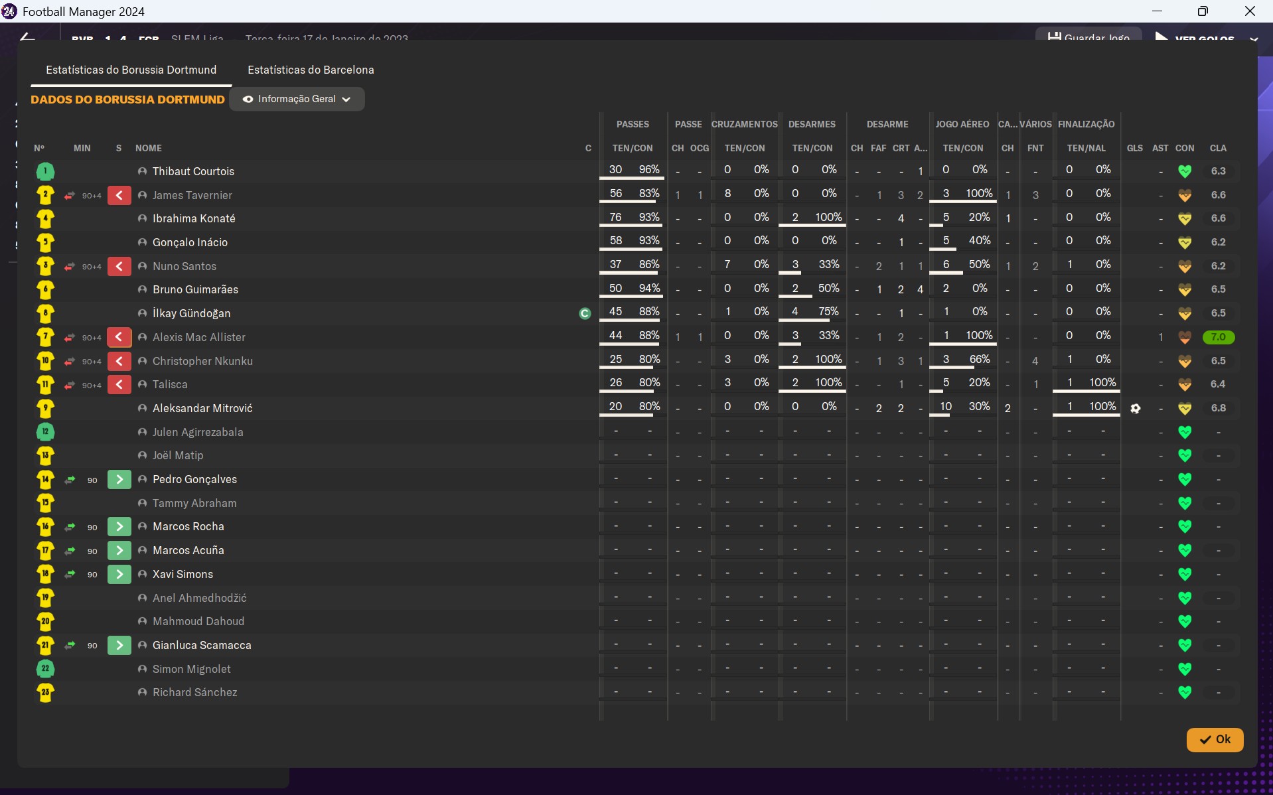This screenshot has width=1273, height=795.
Task: Confirm with the Ok button
Action: pos(1215,740)
